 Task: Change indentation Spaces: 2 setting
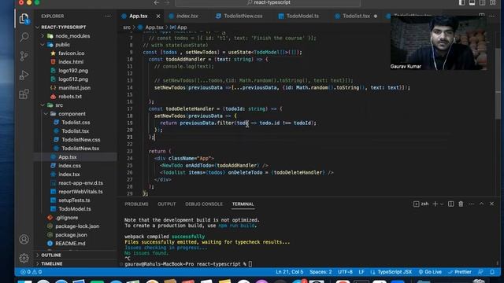point(321,272)
